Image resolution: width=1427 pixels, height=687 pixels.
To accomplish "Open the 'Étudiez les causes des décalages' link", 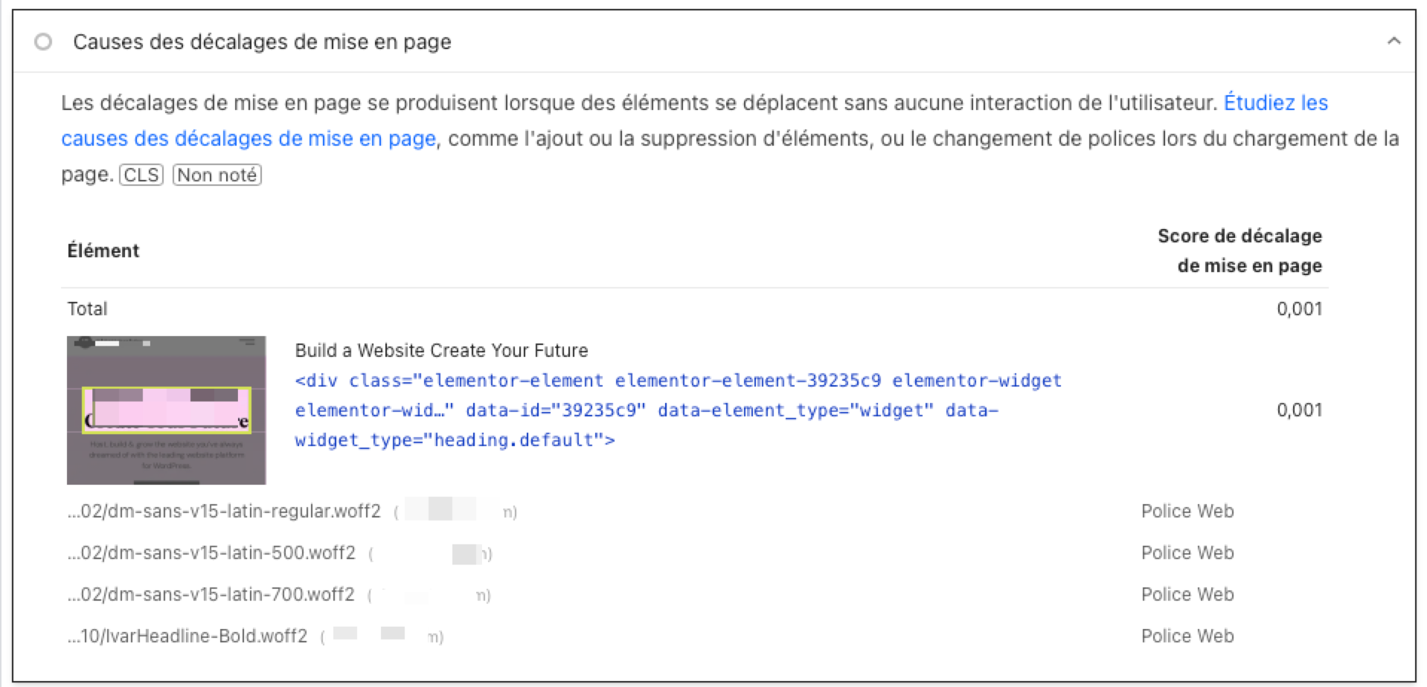I will tap(694, 120).
